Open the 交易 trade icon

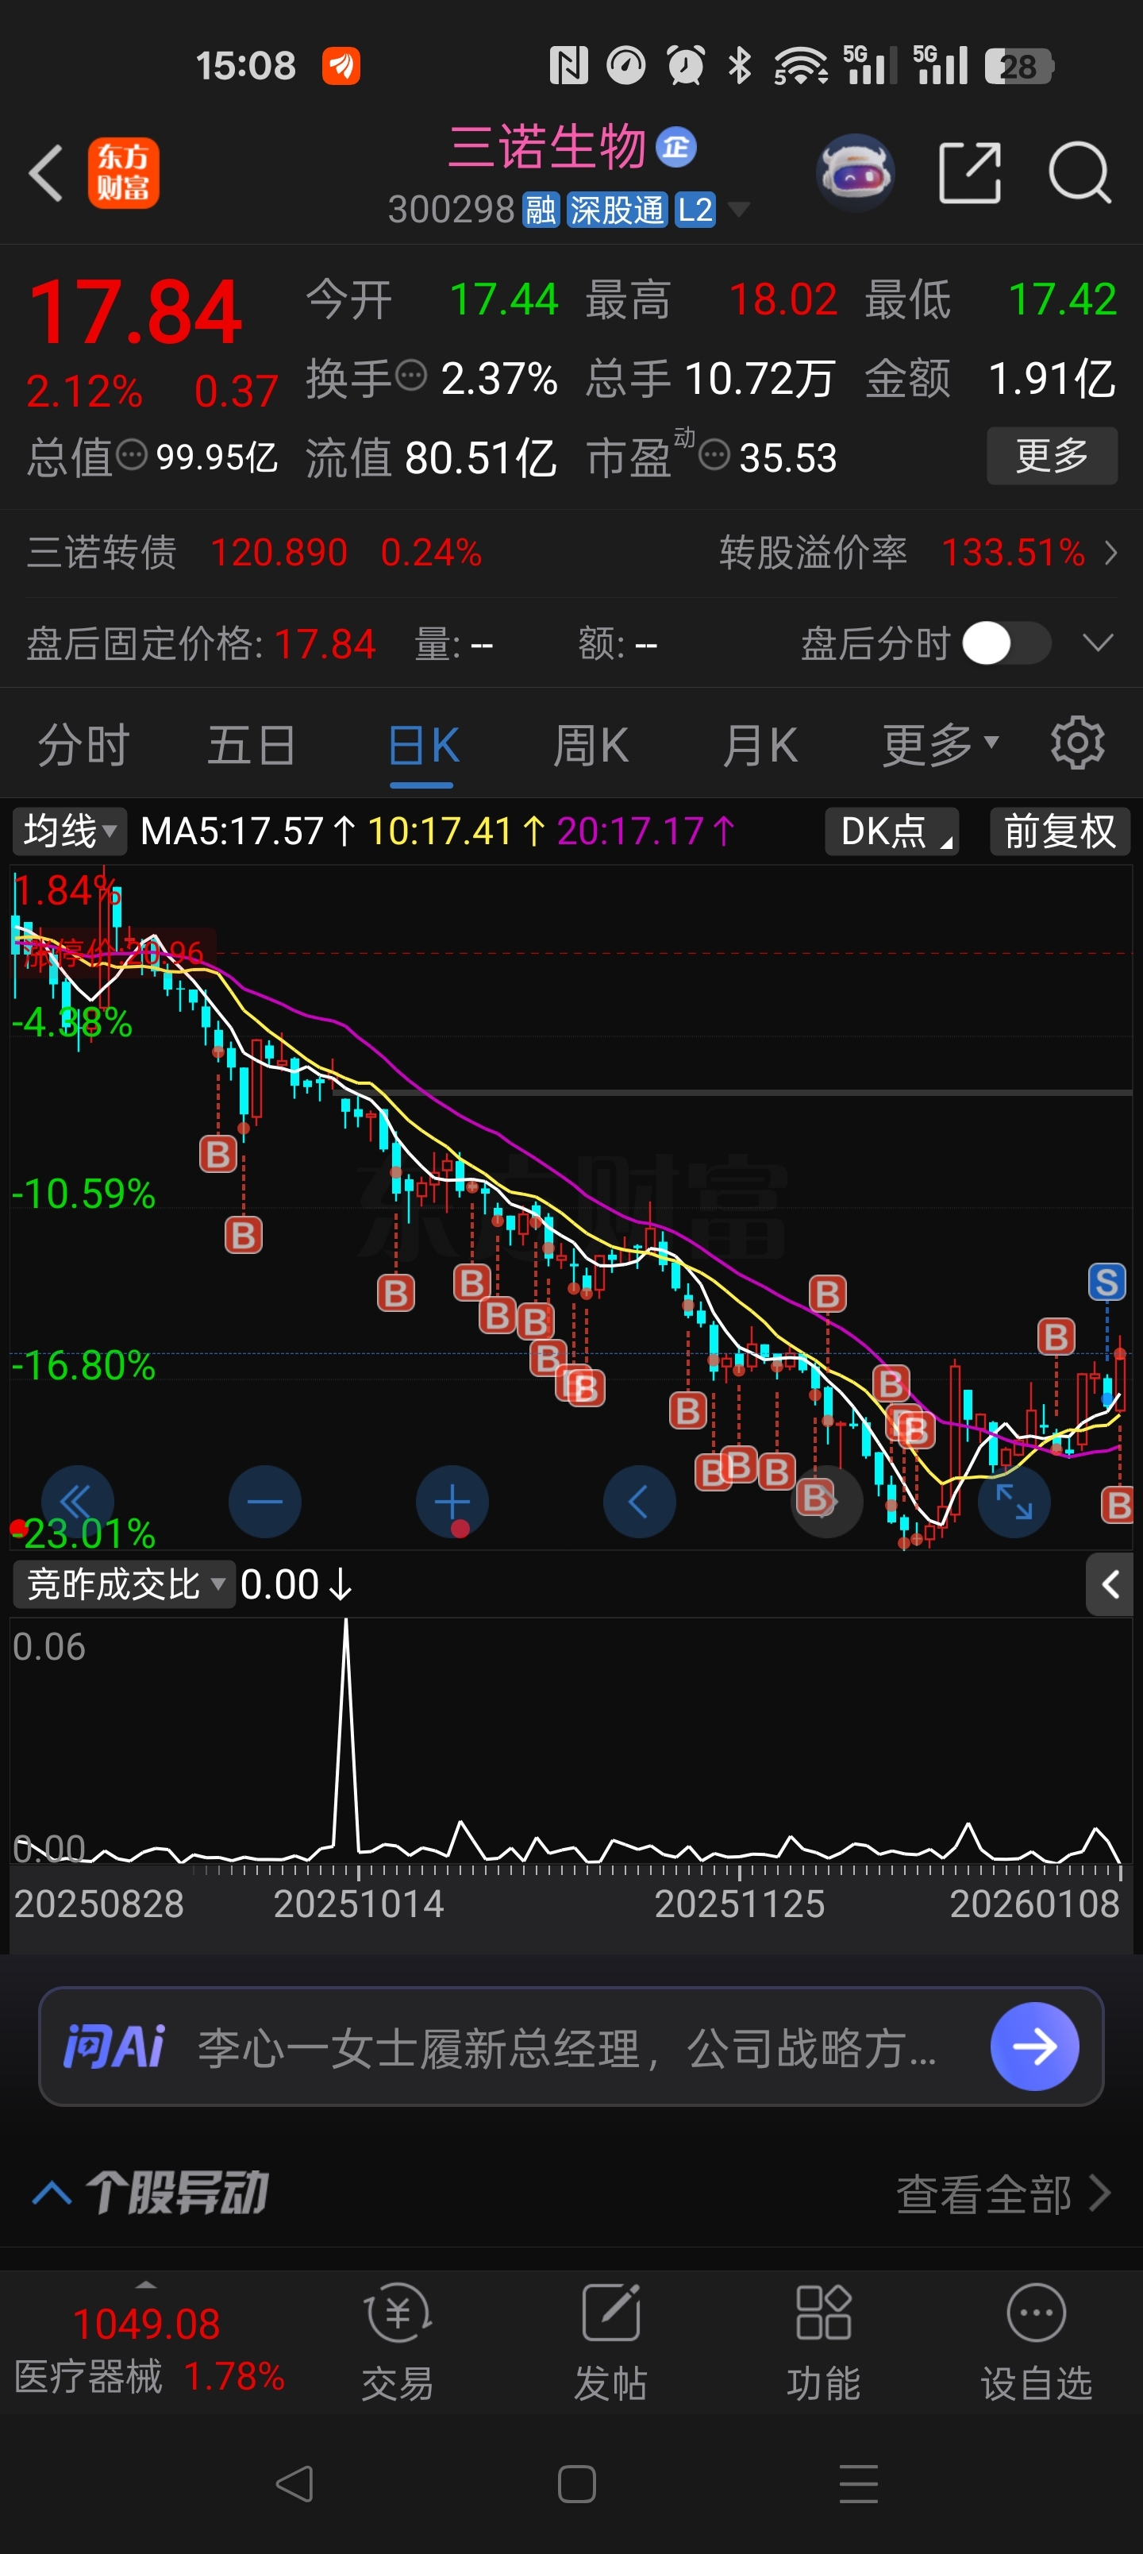(x=398, y=2341)
